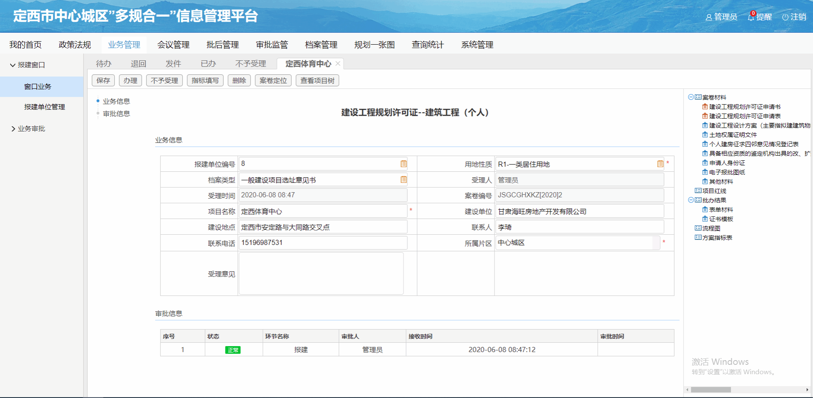Click the 联系电话 input field

click(x=323, y=243)
